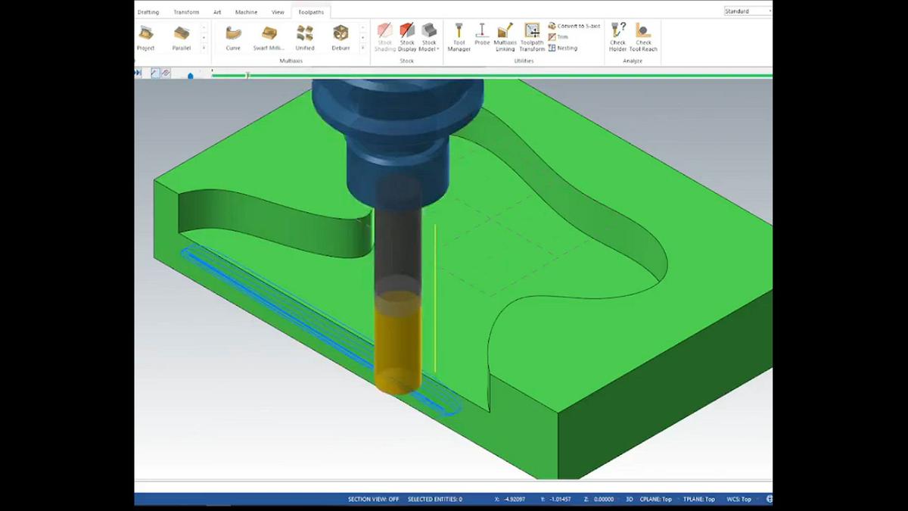Click the Convert to 5-axis button
The width and height of the screenshot is (908, 511).
(x=574, y=26)
